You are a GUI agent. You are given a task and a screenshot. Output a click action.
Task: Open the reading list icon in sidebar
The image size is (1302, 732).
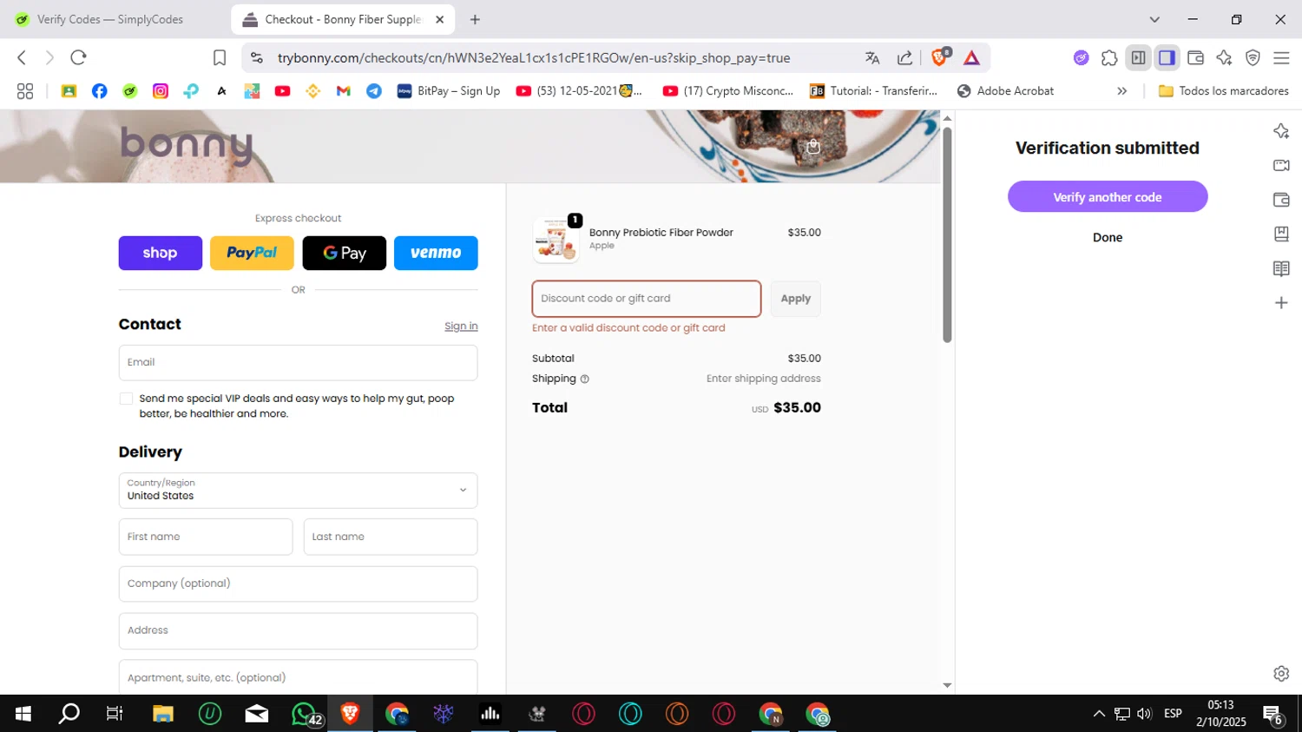1281,268
